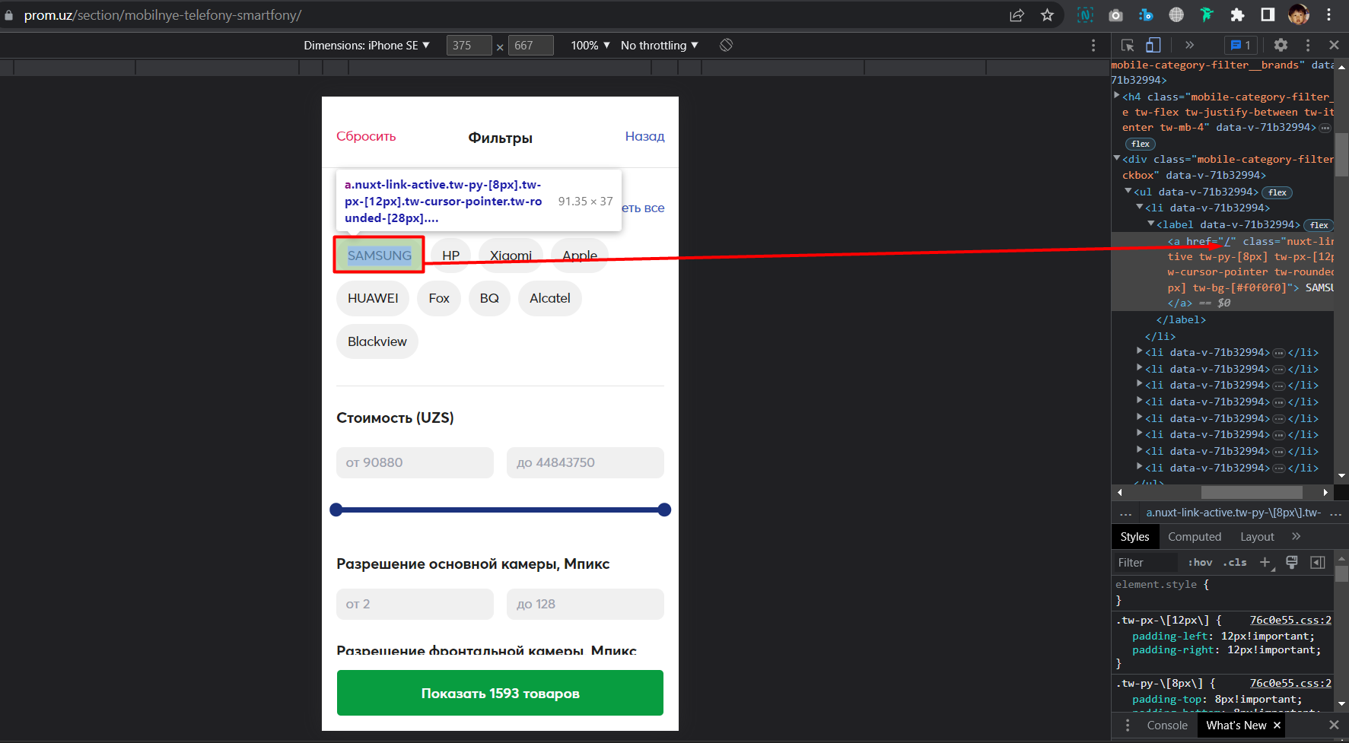Screen dimensions: 1349x743
Task: Click the share page icon in address bar
Action: pos(1017,15)
